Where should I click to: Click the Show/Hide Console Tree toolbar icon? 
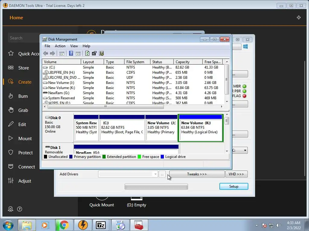click(62, 54)
